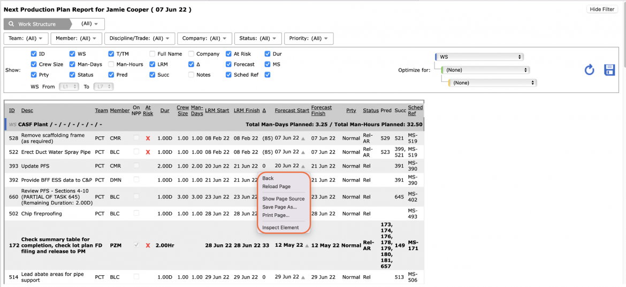Open Work Structure (All) dropdown
This screenshot has height=287, width=626.
(89, 24)
